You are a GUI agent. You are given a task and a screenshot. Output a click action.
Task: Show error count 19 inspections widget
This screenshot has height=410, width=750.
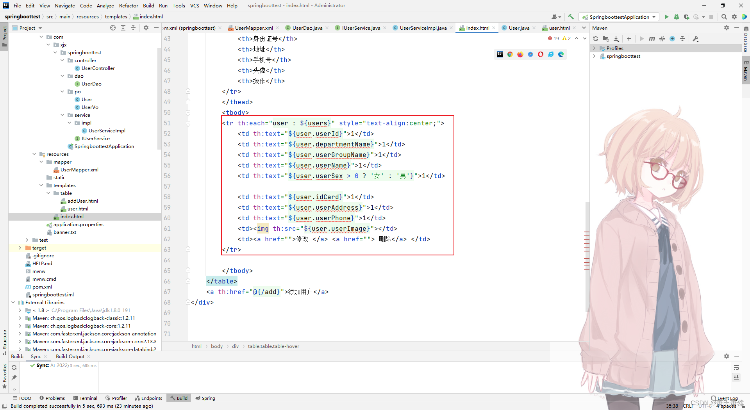554,38
